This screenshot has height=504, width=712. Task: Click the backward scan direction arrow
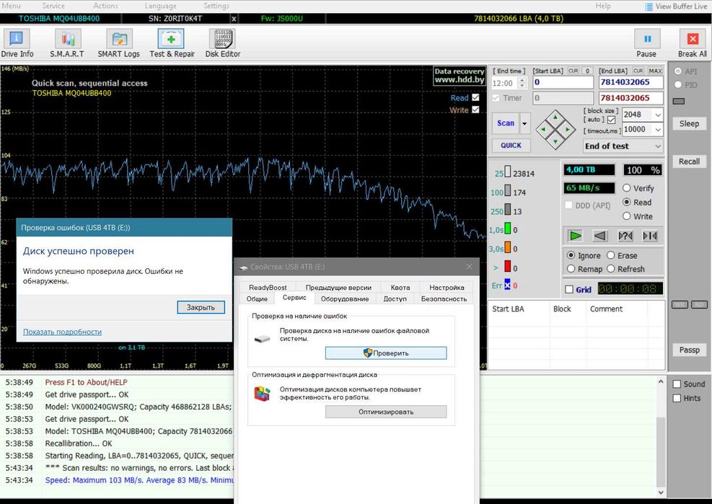pyautogui.click(x=599, y=236)
